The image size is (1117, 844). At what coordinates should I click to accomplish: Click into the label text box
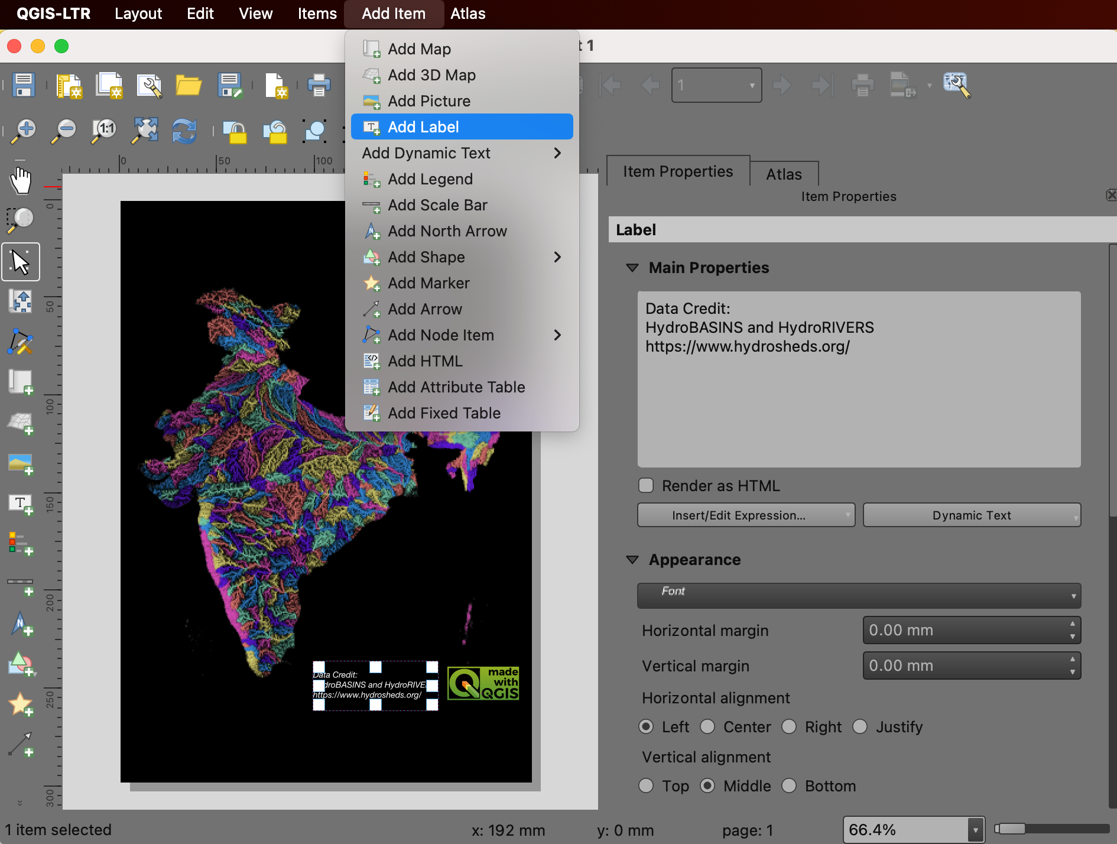[x=859, y=379]
